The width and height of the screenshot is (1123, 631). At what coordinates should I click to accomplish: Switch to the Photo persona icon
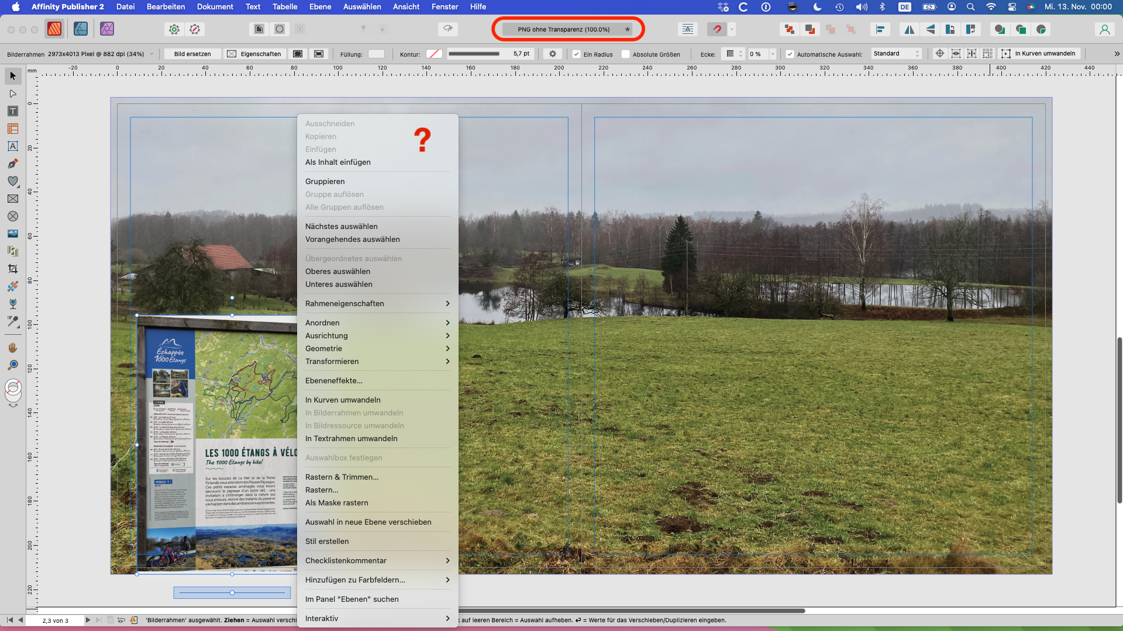pos(107,29)
